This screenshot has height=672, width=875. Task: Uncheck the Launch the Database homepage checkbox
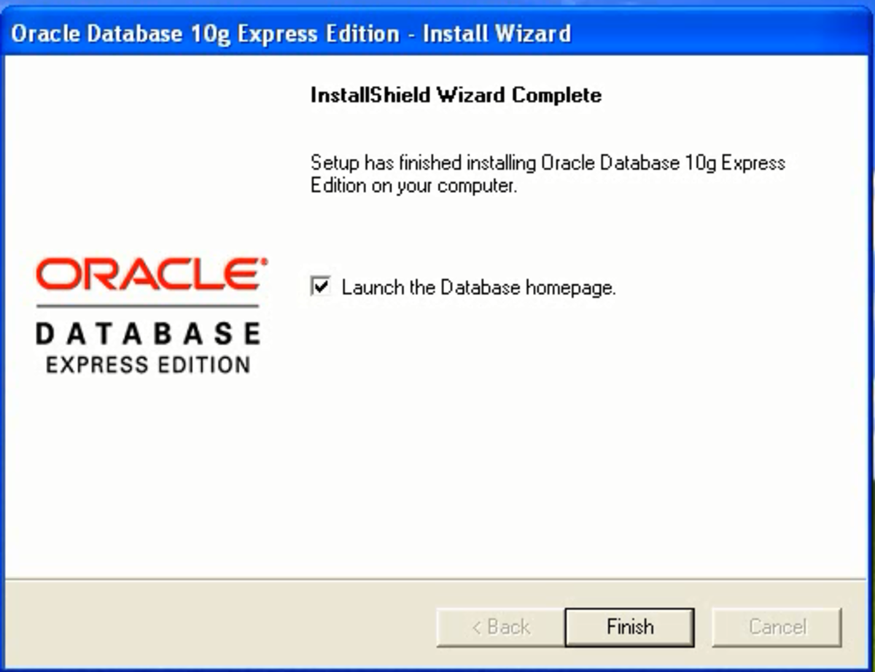point(320,286)
